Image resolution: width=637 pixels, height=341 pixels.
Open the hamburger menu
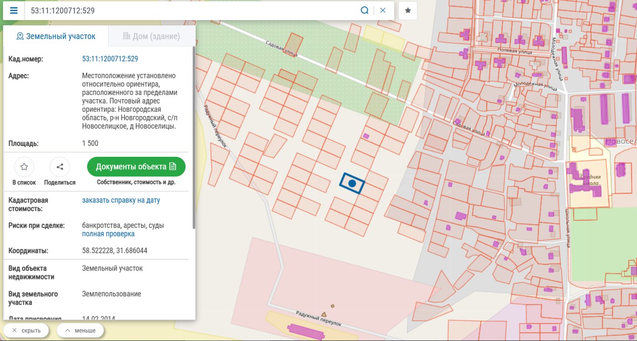pyautogui.click(x=14, y=10)
